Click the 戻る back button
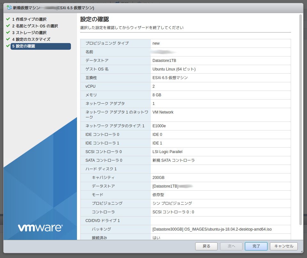Screen dimensions: 307x258 (206, 246)
